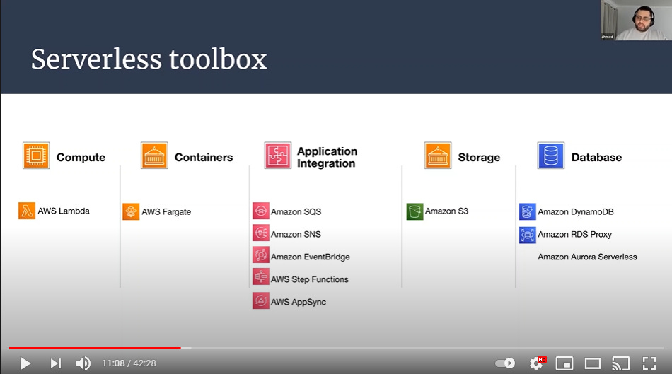672x374 pixels.
Task: Click the Amazon RDS Proxy label
Action: [x=574, y=235]
